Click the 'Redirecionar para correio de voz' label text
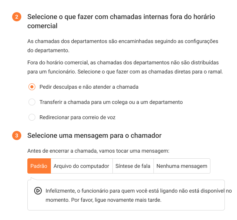 pos(77,117)
